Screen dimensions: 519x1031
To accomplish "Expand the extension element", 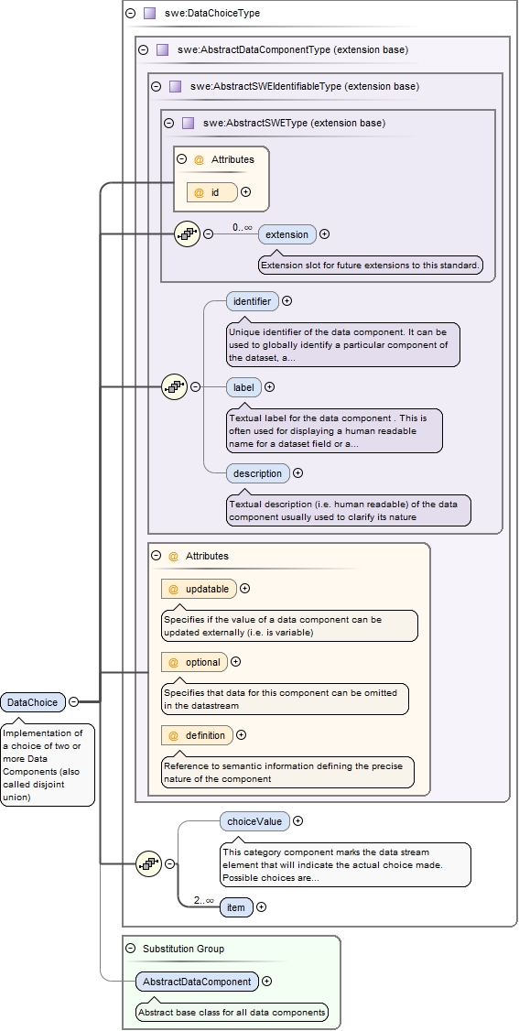I will click(x=325, y=234).
